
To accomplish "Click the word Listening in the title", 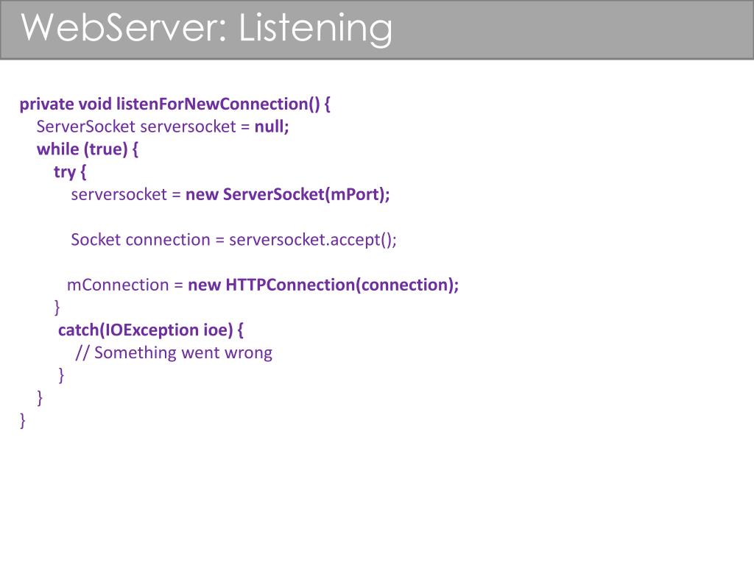I will (315, 29).
